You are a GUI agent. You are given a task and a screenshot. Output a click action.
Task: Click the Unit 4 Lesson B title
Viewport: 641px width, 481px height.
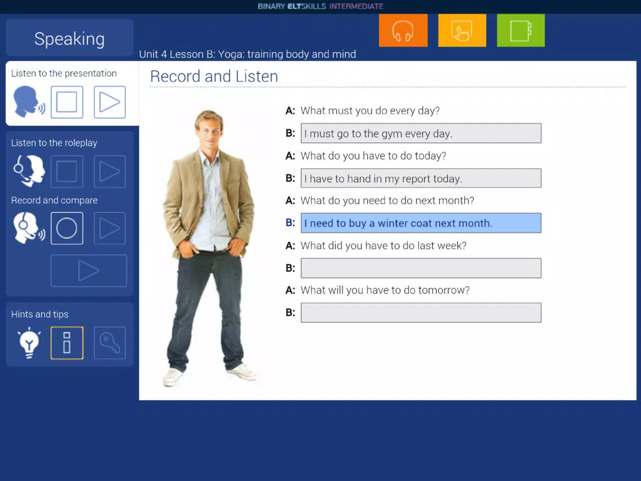coord(247,54)
